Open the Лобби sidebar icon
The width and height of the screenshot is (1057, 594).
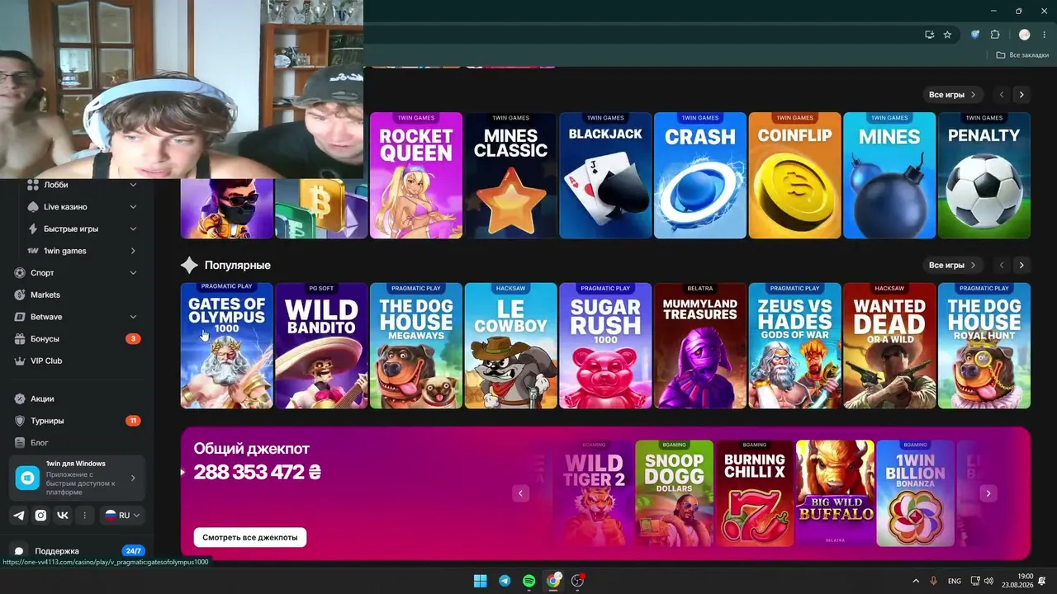pyautogui.click(x=33, y=185)
